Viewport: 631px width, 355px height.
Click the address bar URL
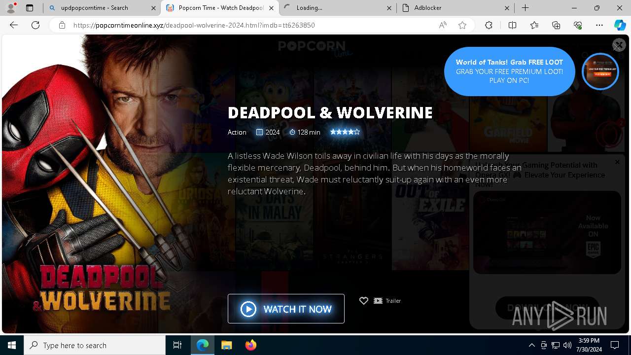pyautogui.click(x=194, y=25)
